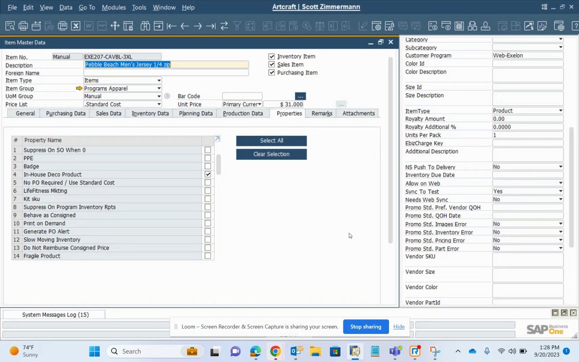Open the Sync To Test dropdown
Screen dimensions: 579x362
coord(561,191)
